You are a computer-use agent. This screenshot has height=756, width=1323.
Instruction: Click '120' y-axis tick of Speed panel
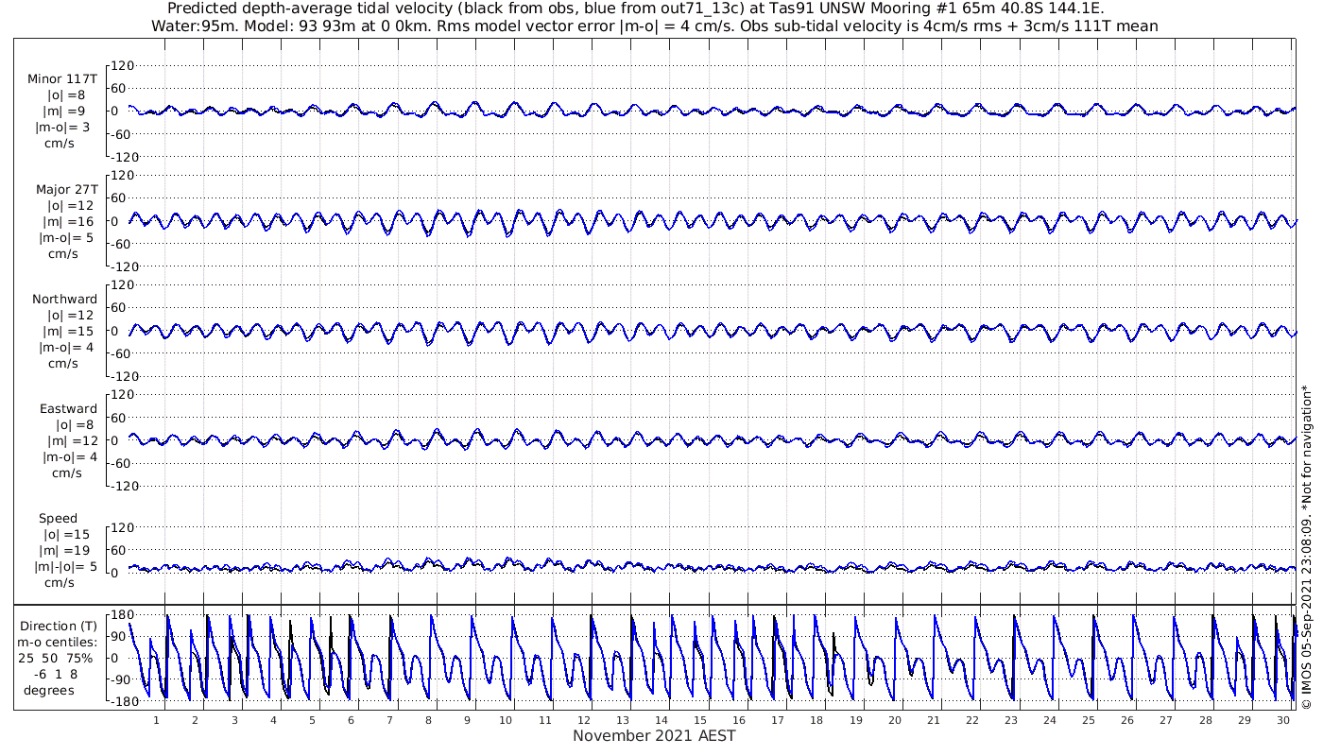[122, 527]
